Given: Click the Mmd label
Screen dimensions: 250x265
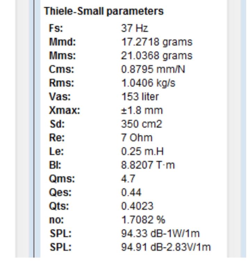Looking at the screenshot, I should 62,42.
